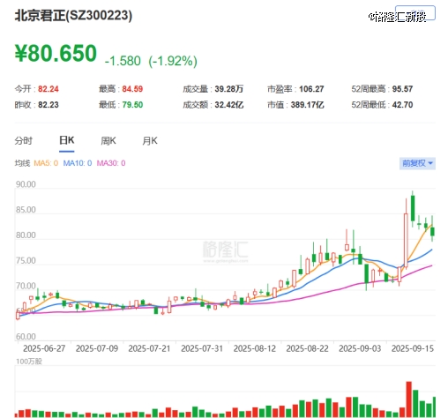This screenshot has height=418, width=448.
Task: Click the change value -1.580
Action: pos(123,61)
